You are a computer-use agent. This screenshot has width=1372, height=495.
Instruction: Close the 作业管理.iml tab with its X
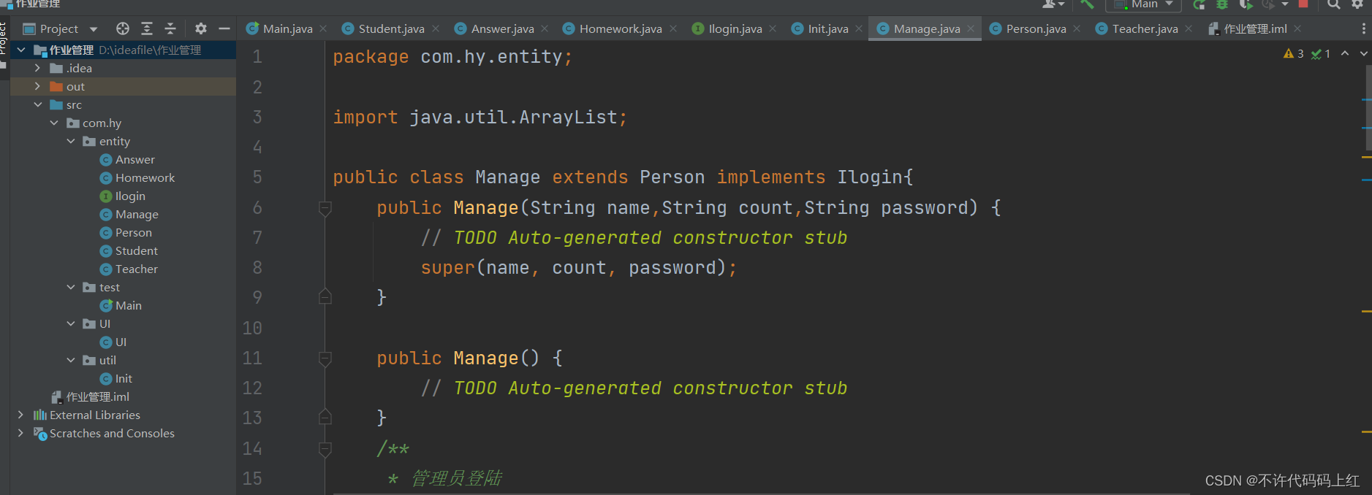[1297, 28]
